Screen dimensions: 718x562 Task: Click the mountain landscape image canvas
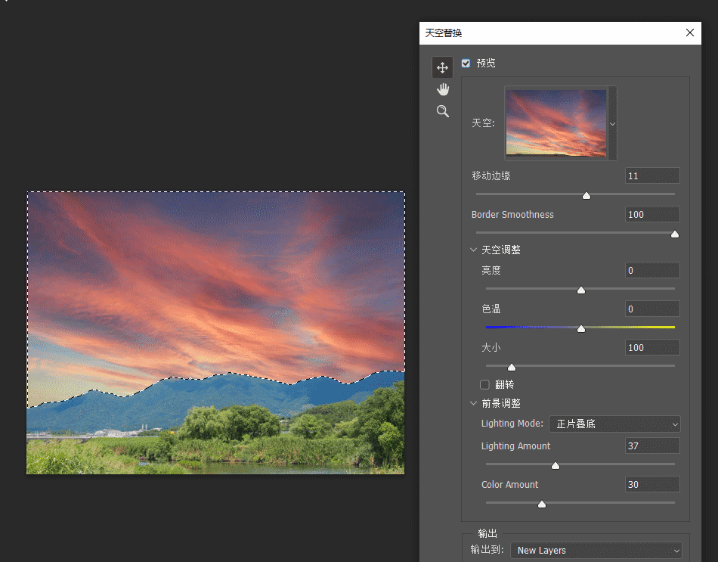point(215,333)
